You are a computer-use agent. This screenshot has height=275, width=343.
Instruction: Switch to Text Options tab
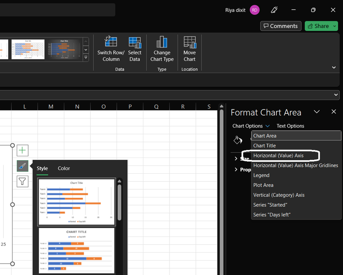coord(290,126)
